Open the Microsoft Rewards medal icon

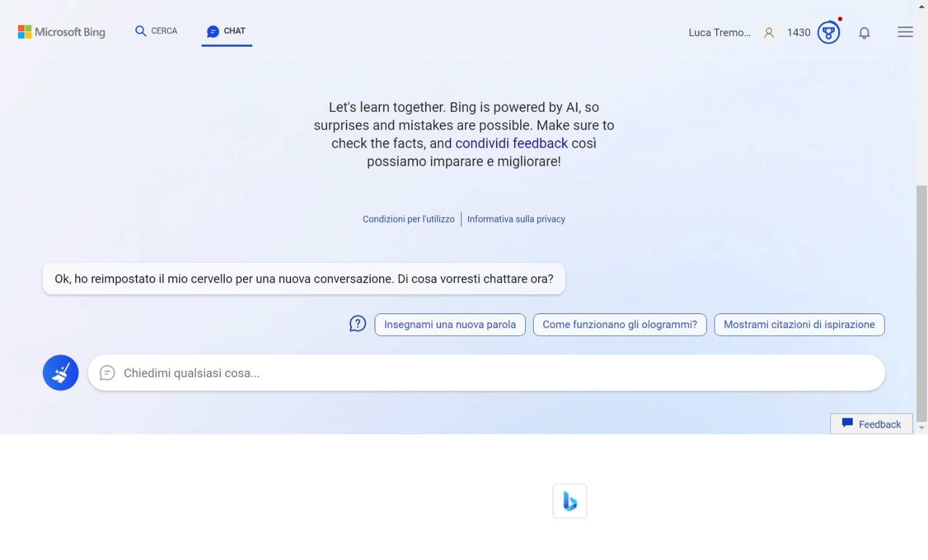pos(829,33)
